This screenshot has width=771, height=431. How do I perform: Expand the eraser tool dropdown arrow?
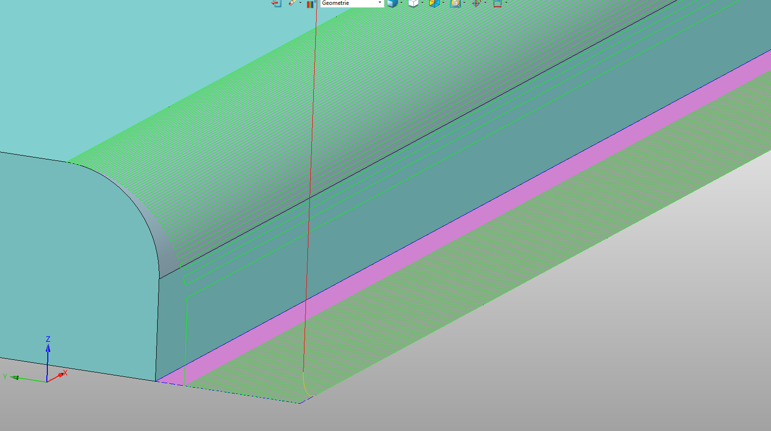[301, 3]
